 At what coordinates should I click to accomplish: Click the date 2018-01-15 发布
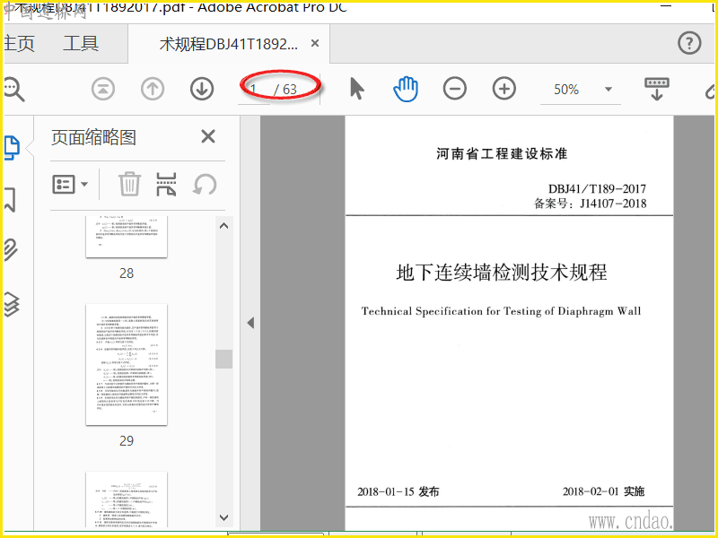click(x=398, y=491)
